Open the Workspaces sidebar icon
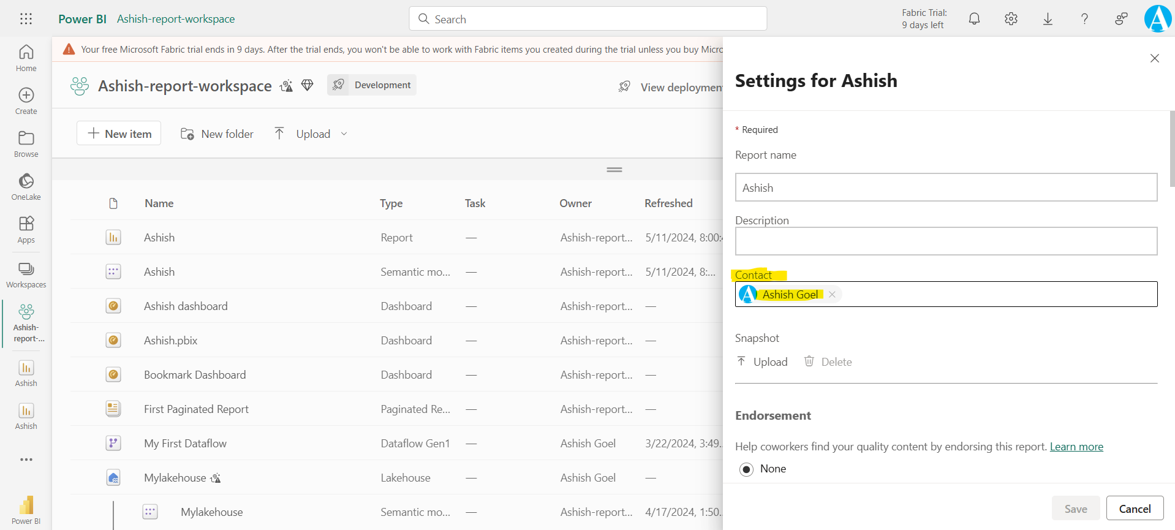The height and width of the screenshot is (530, 1175). click(26, 274)
